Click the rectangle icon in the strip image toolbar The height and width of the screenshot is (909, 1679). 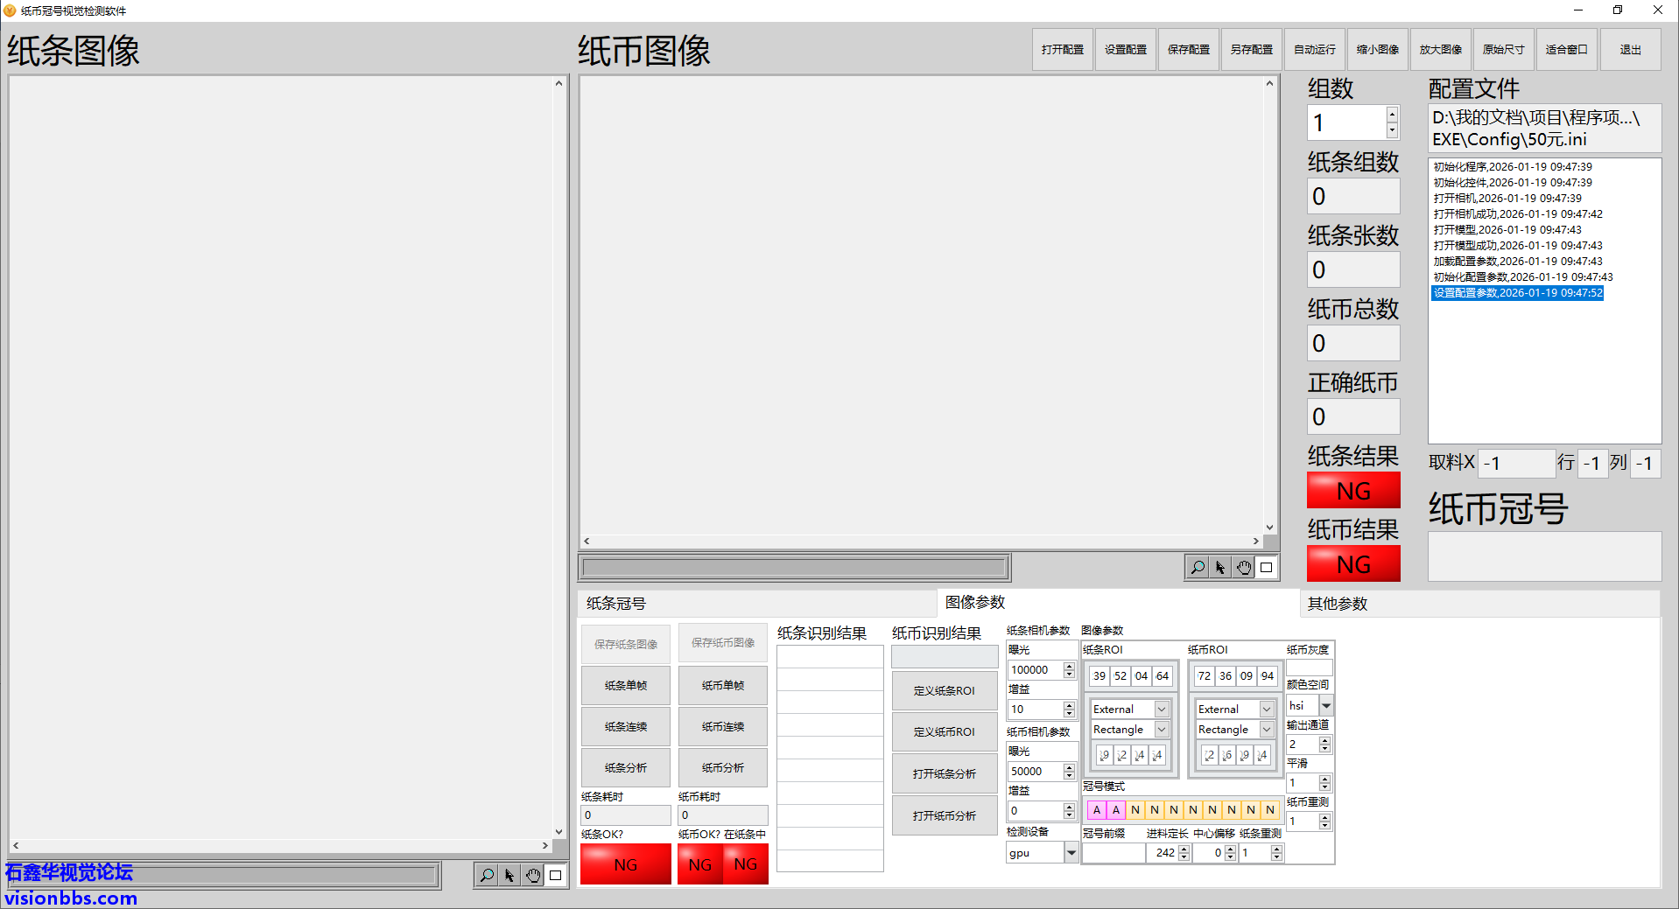557,875
